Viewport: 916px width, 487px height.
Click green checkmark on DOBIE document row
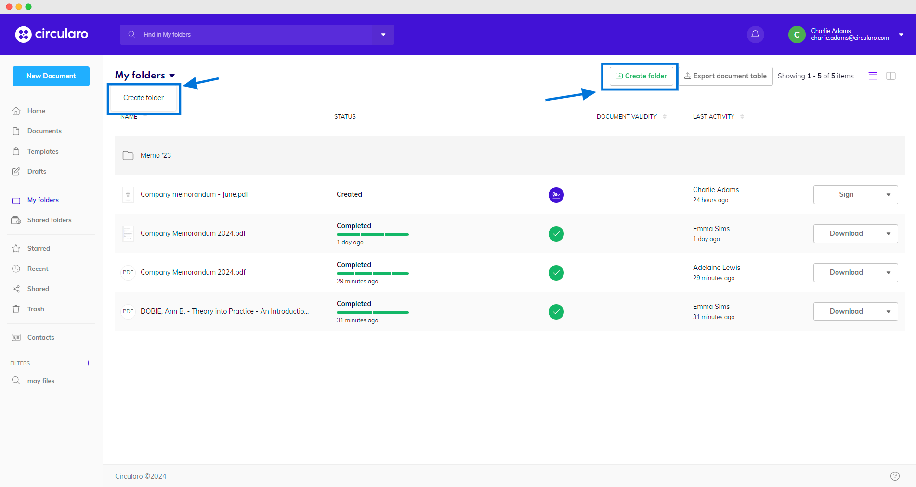click(556, 312)
